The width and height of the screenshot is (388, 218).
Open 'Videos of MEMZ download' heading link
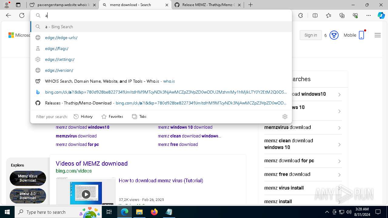[92, 163]
